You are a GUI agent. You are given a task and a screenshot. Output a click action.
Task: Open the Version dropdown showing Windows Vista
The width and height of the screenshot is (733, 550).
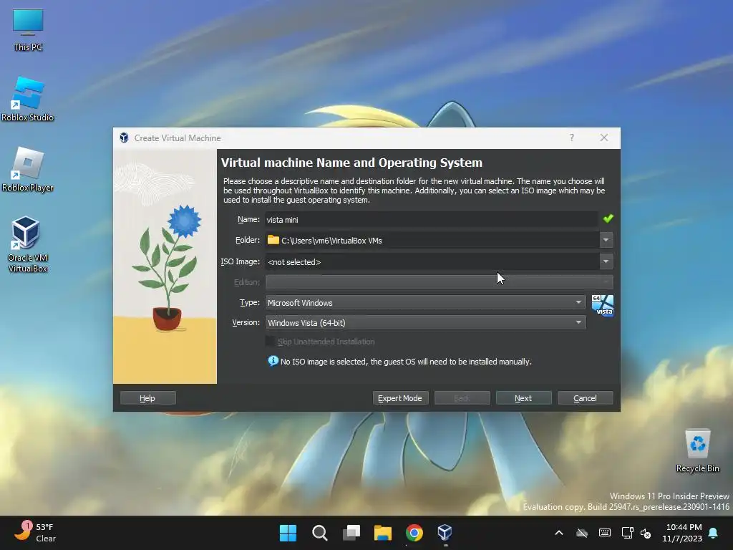(x=425, y=323)
